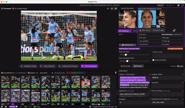Toggle the watch switch
185x108 pixels.
[x=13, y=107]
